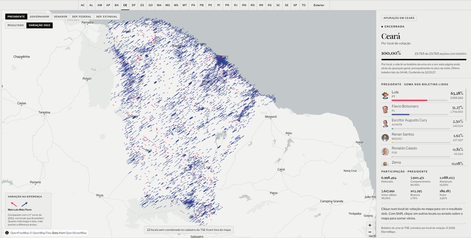The width and height of the screenshot is (471, 238).
Task: Zoom in with the plus button
Action: pos(370,225)
